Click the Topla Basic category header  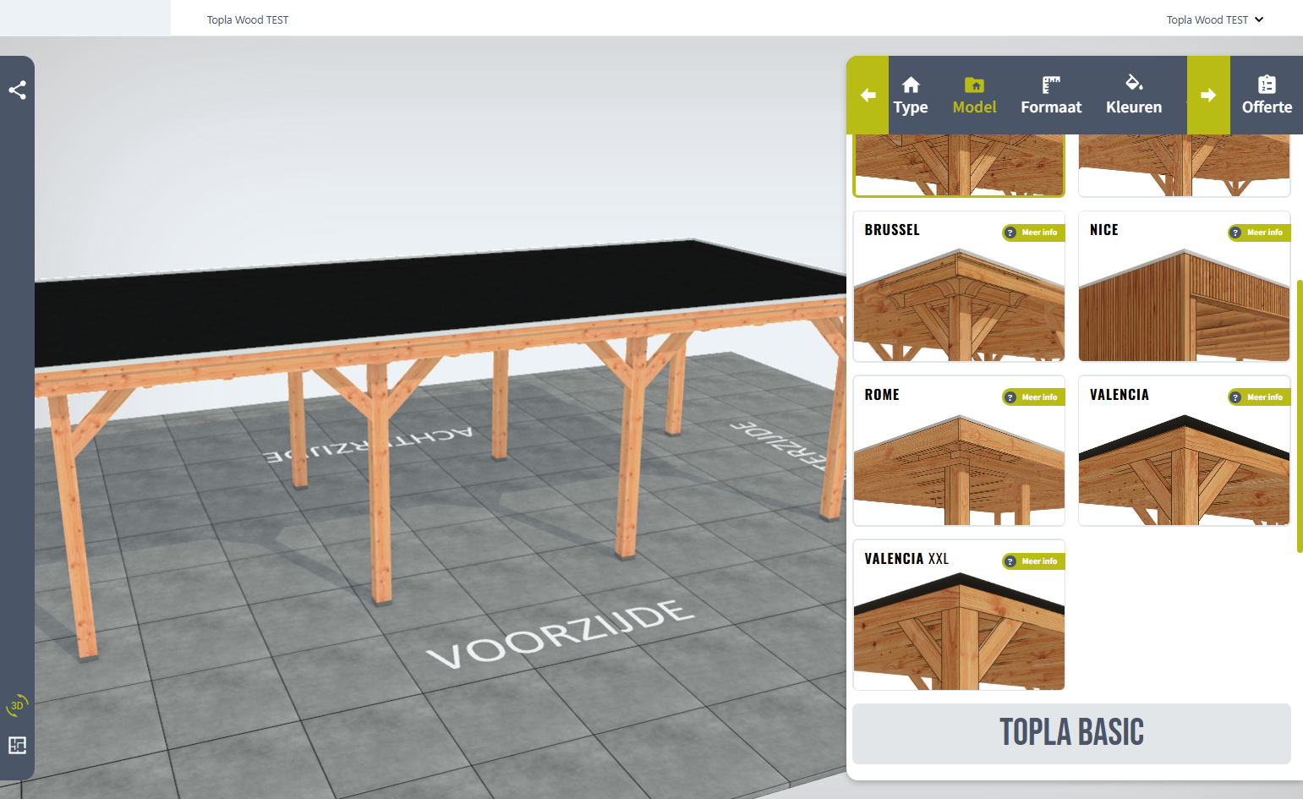coord(1071,733)
